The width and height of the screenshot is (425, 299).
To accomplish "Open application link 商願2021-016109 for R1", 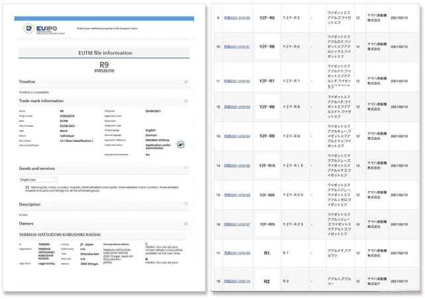I will [x=237, y=253].
